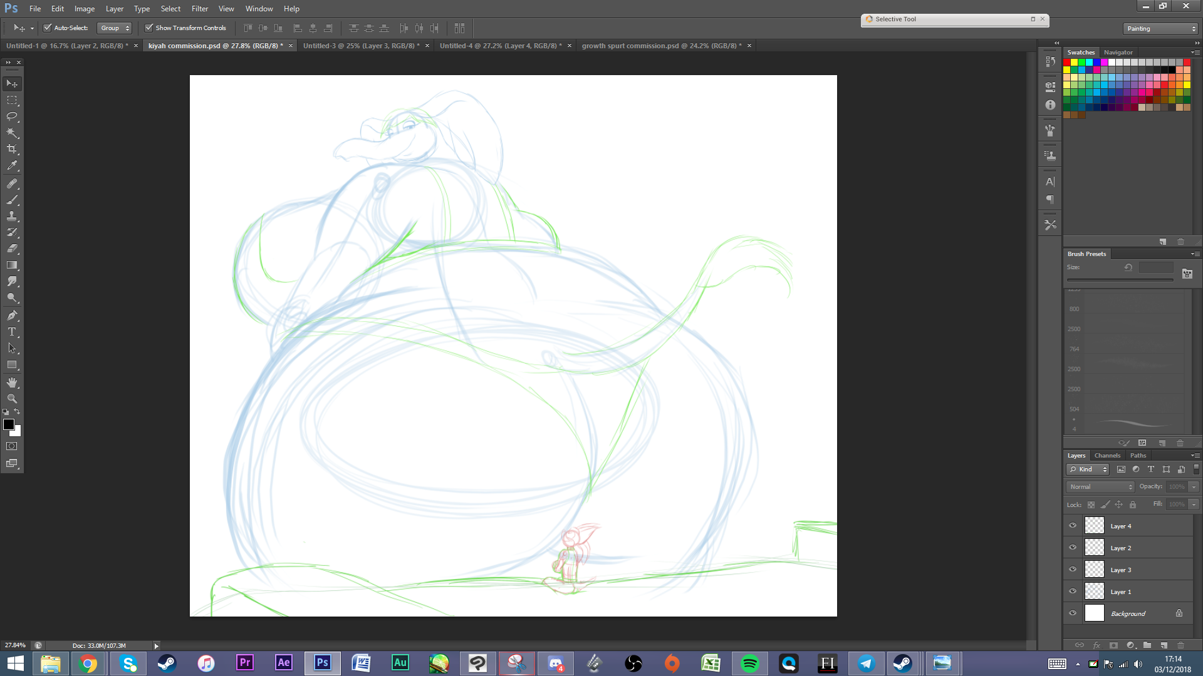Select the Background layer thumbnail
The height and width of the screenshot is (676, 1203).
click(x=1094, y=613)
